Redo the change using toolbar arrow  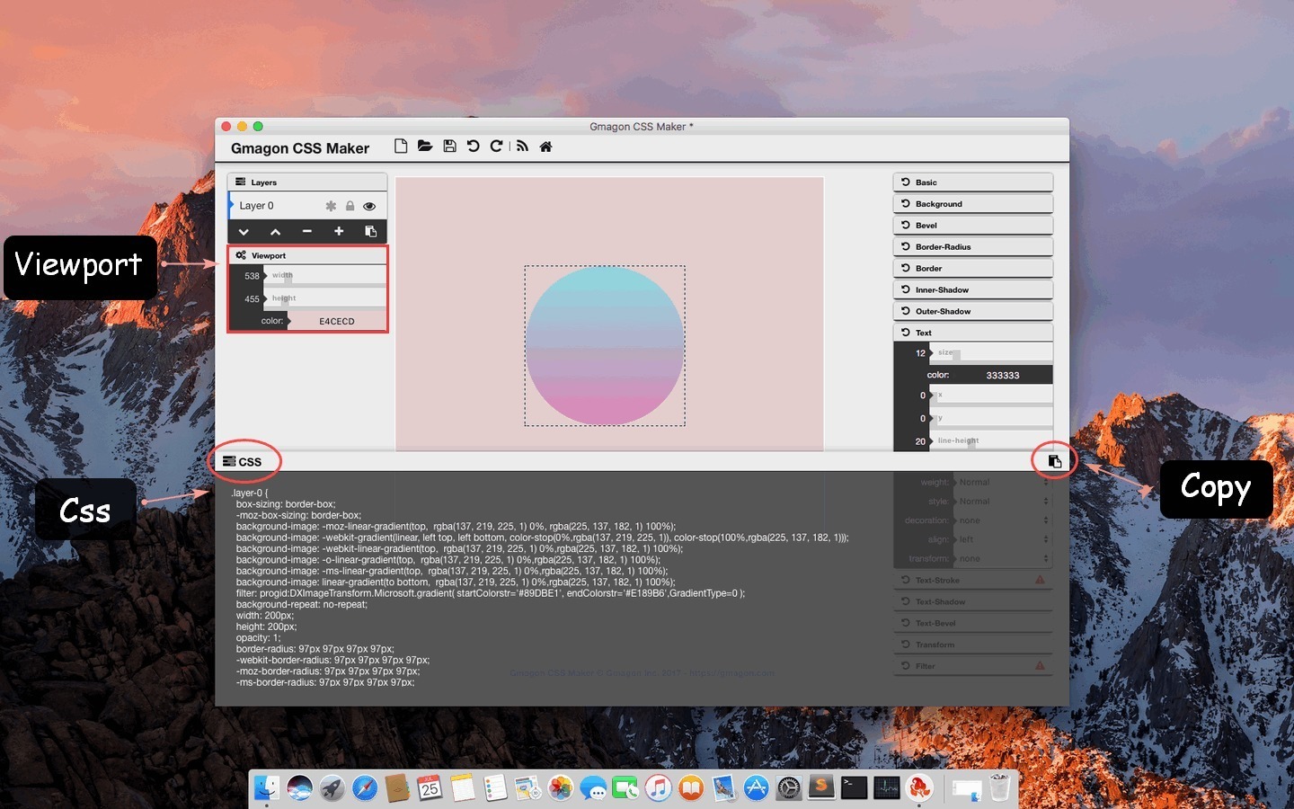496,147
